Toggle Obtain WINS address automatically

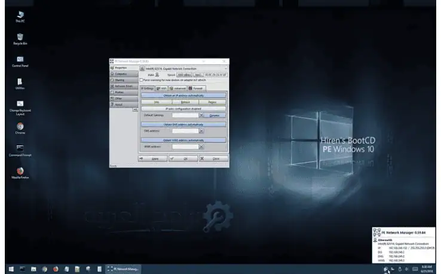pos(183,140)
